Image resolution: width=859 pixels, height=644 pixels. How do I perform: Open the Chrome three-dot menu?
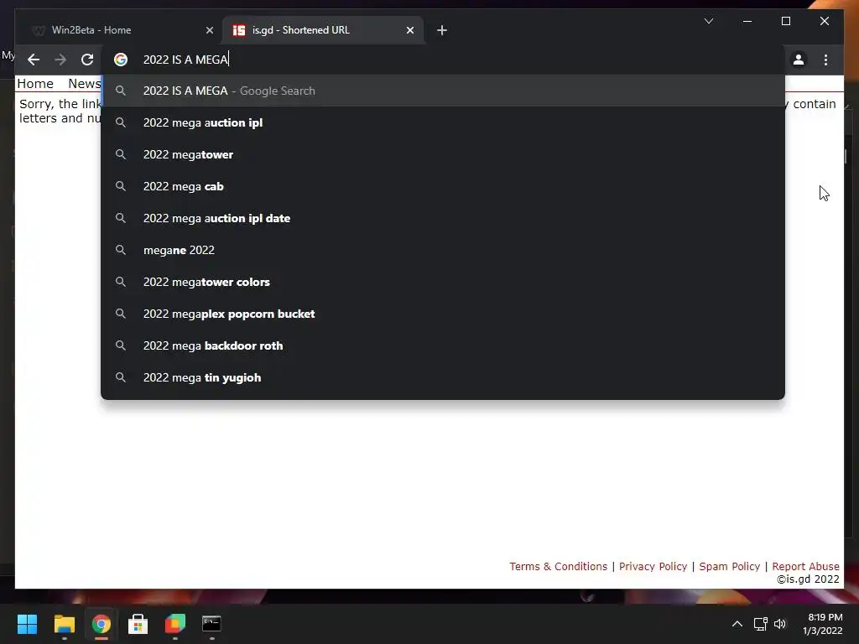(825, 60)
